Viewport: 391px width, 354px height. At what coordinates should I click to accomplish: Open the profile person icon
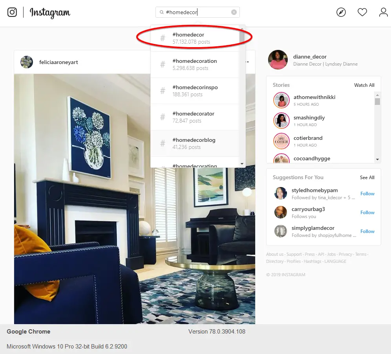(x=383, y=12)
